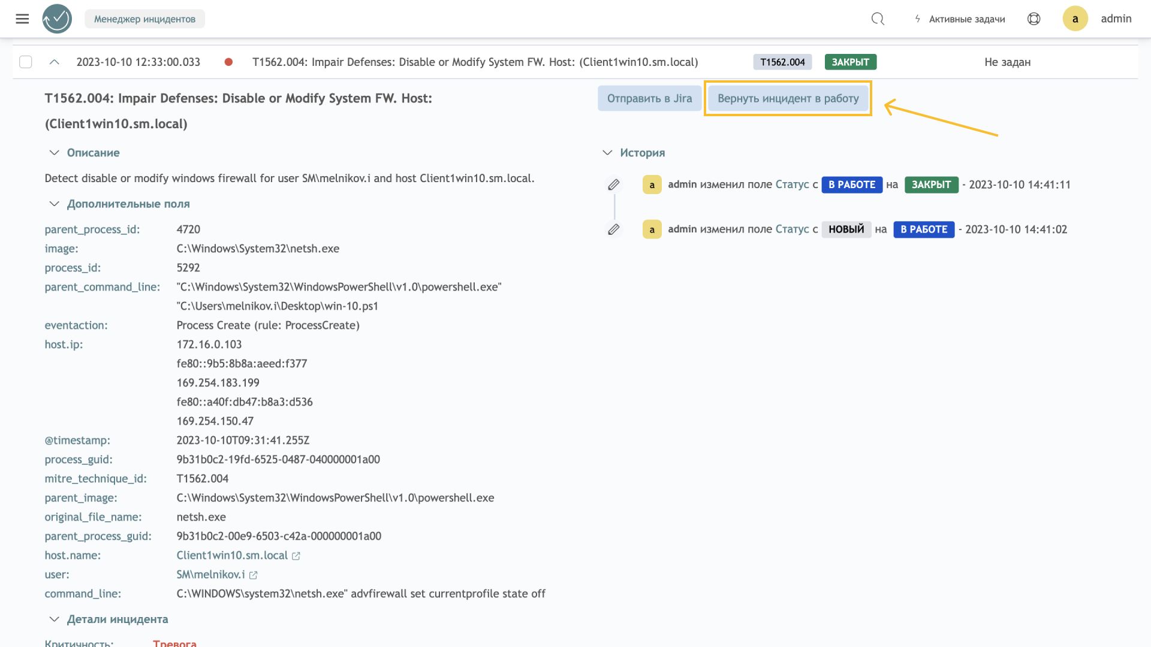Viewport: 1151px width, 647px height.
Task: Select the @timestamp value 2023-10-10T09:31:41.255Z
Action: point(243,440)
